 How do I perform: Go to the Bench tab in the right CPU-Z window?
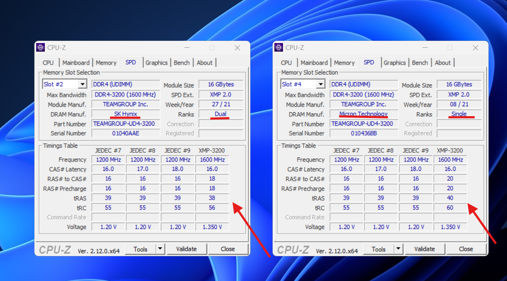[420, 63]
